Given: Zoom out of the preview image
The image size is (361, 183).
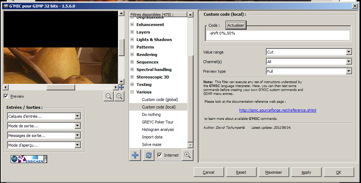Looking at the screenshot, I should coord(109,96).
